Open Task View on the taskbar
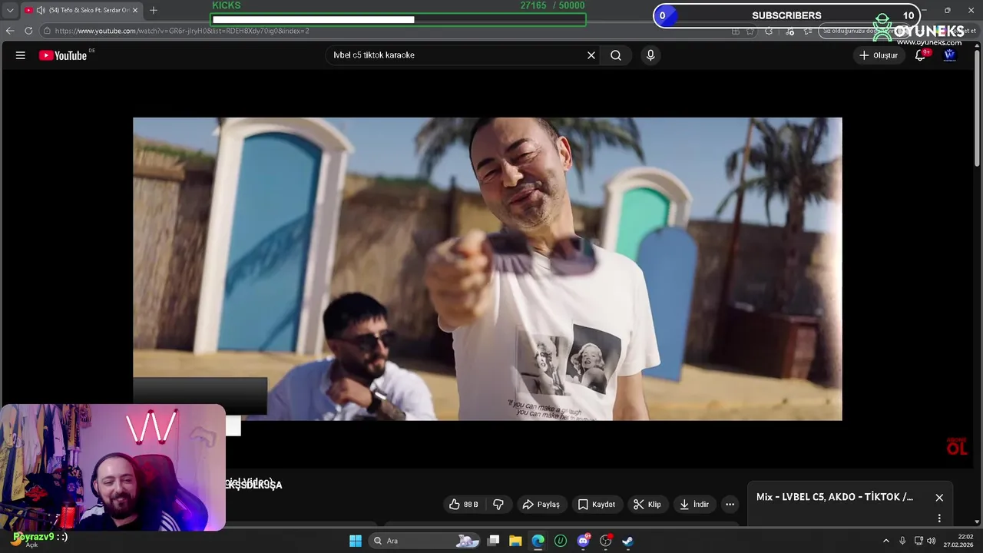 coord(494,541)
